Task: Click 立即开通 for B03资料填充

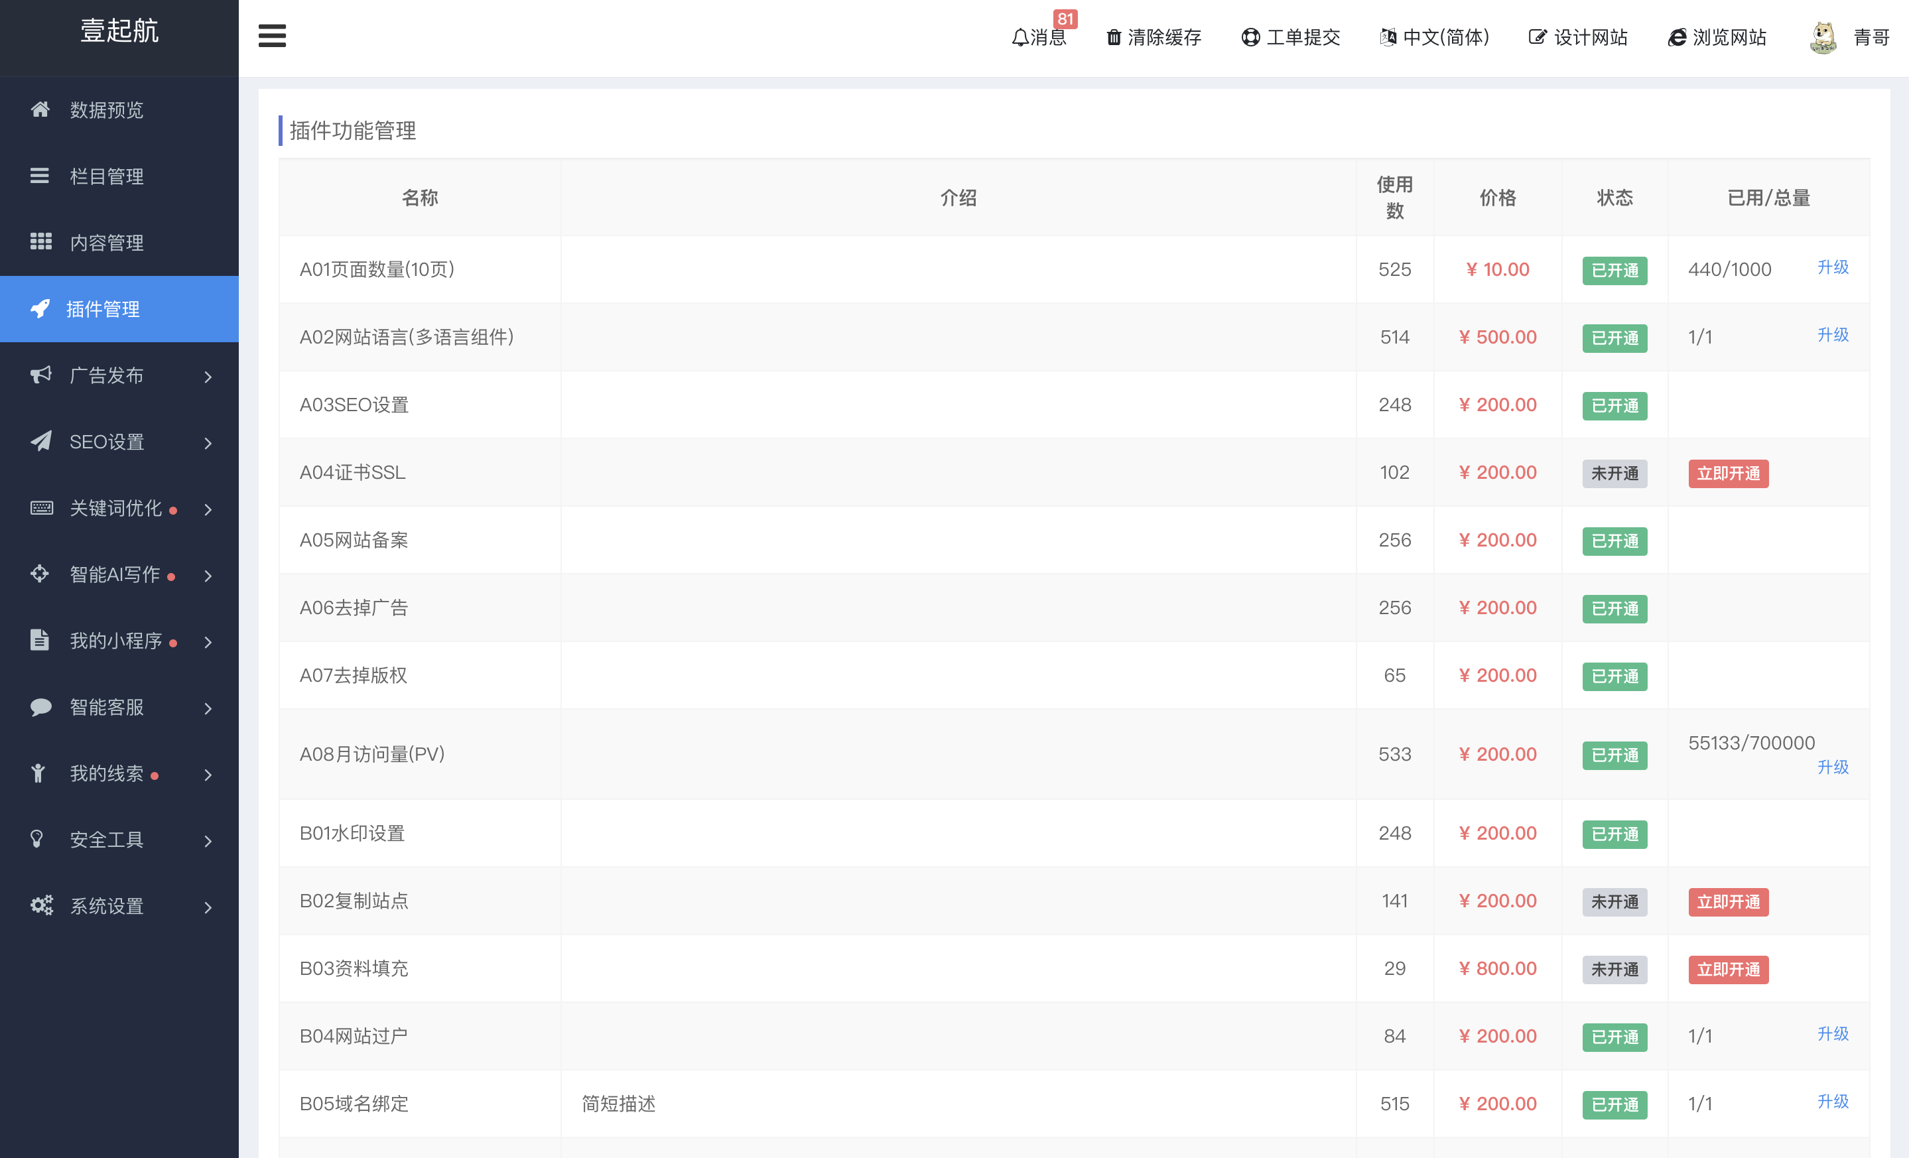Action: tap(1728, 969)
